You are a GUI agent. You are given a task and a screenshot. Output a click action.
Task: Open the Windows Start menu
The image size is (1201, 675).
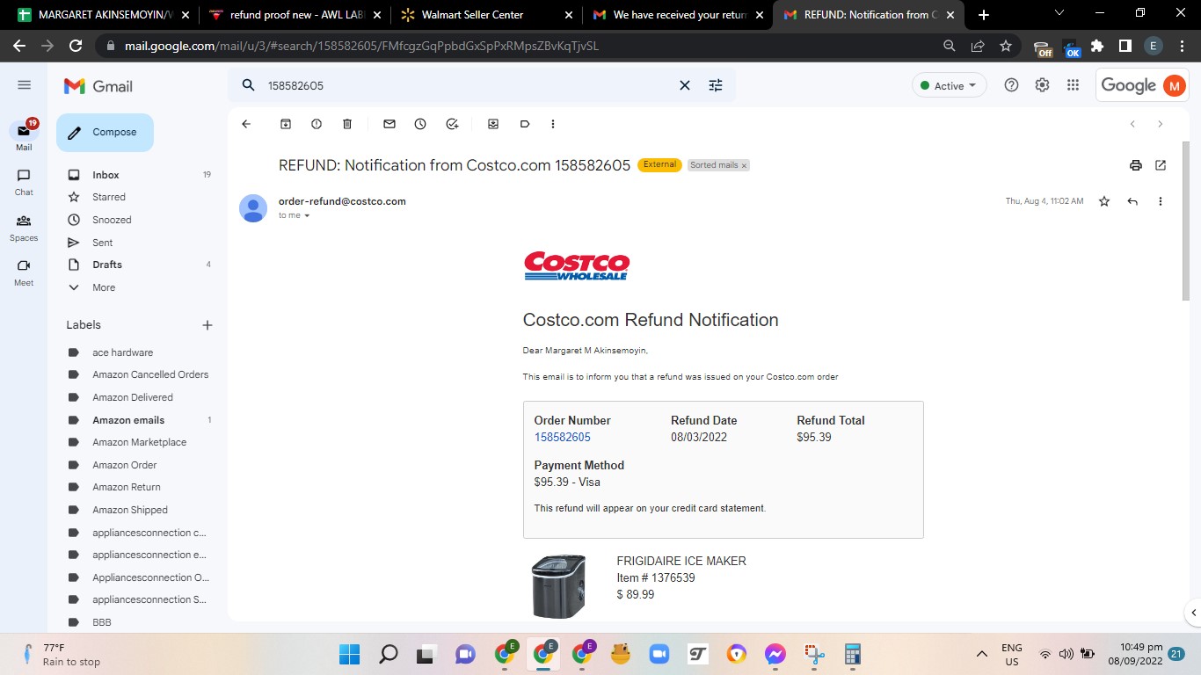(350, 654)
